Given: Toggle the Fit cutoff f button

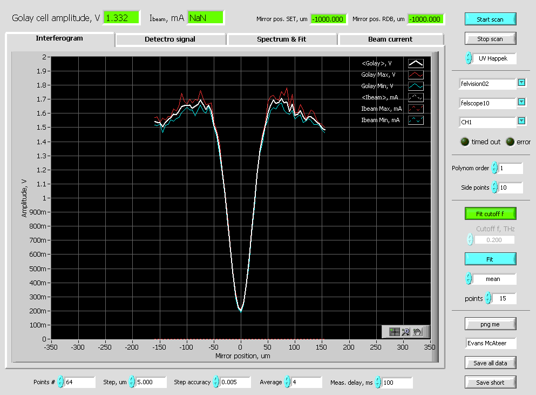Looking at the screenshot, I should tap(490, 213).
